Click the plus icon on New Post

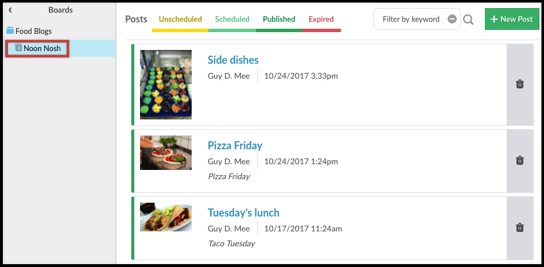(x=495, y=19)
